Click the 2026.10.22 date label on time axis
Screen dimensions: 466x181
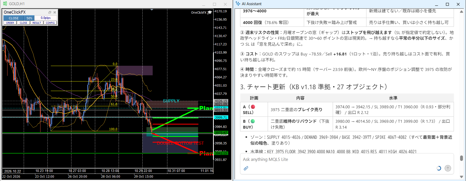pyautogui.click(x=13, y=171)
